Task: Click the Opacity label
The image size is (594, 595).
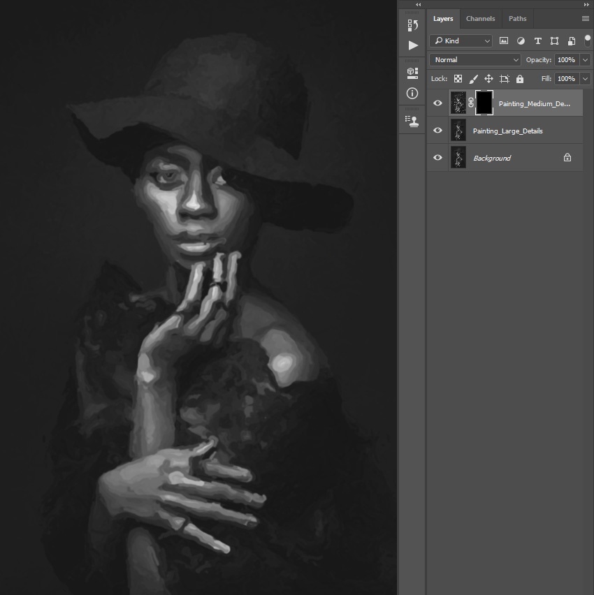Action: pyautogui.click(x=539, y=60)
